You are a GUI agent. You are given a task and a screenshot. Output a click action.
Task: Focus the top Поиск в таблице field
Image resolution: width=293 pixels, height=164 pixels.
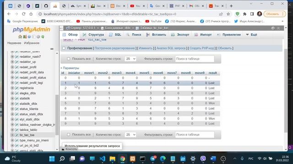[195, 59]
